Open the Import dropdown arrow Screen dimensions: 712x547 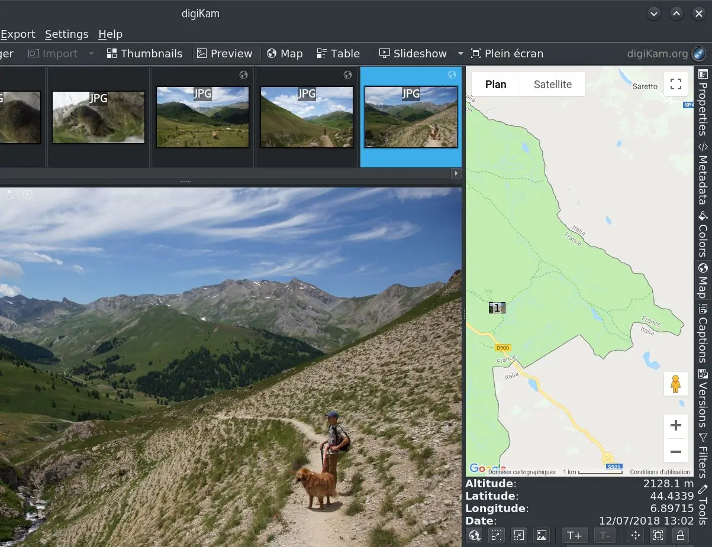[x=91, y=53]
